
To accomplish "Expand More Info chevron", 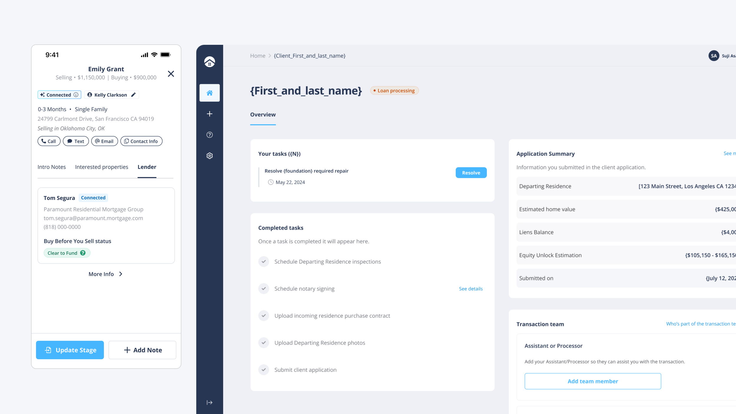I will click(120, 274).
